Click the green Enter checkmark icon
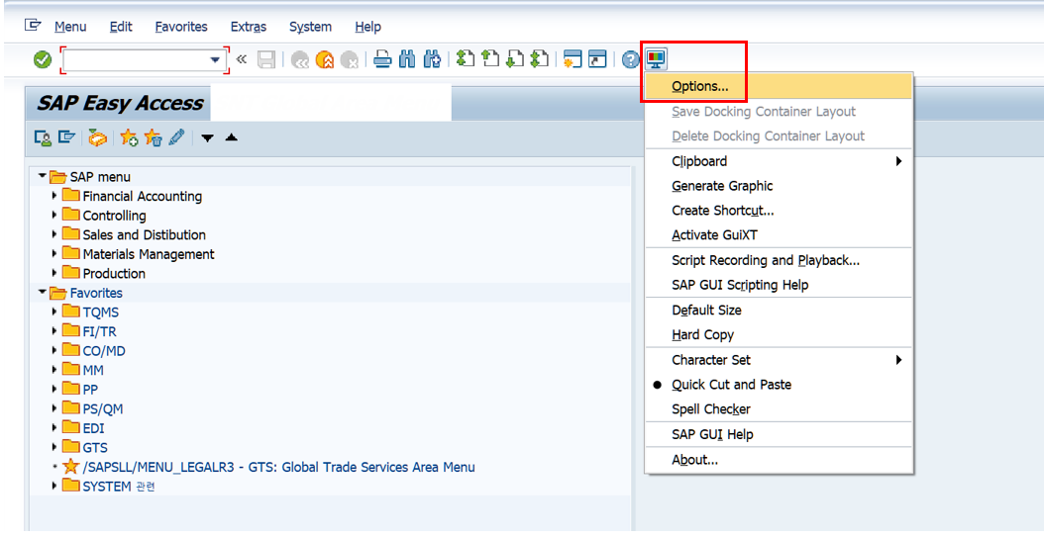 [x=43, y=60]
